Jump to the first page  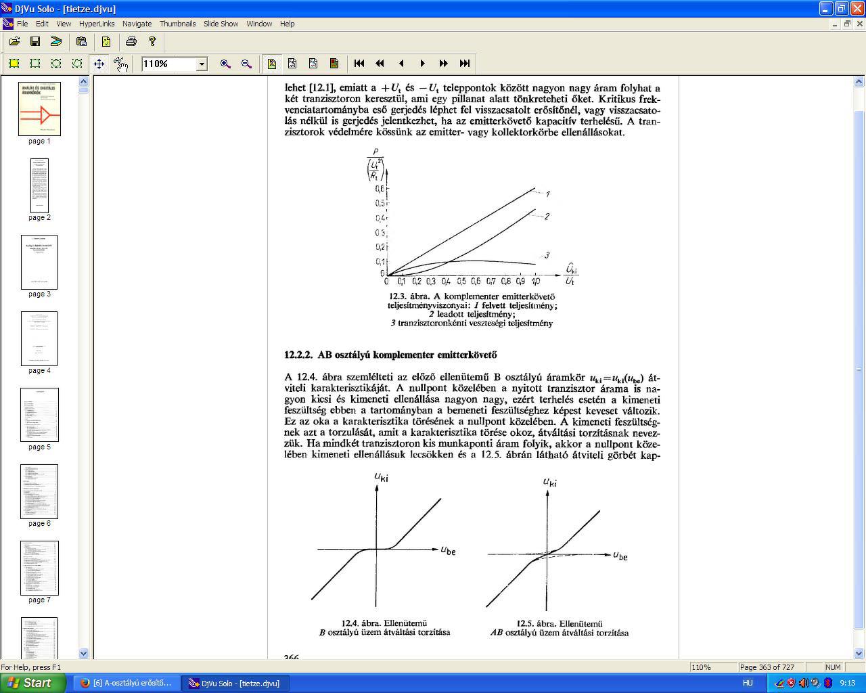tap(359, 64)
